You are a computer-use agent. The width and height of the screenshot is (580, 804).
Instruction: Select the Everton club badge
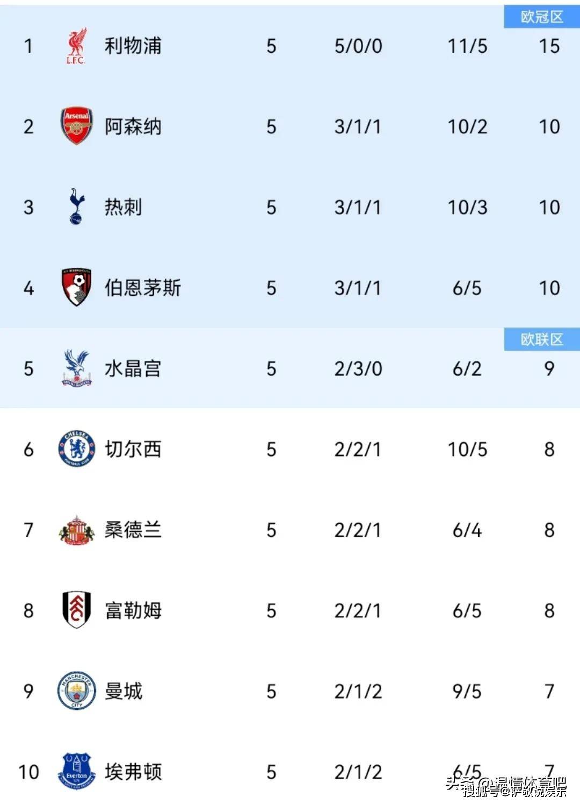76,772
